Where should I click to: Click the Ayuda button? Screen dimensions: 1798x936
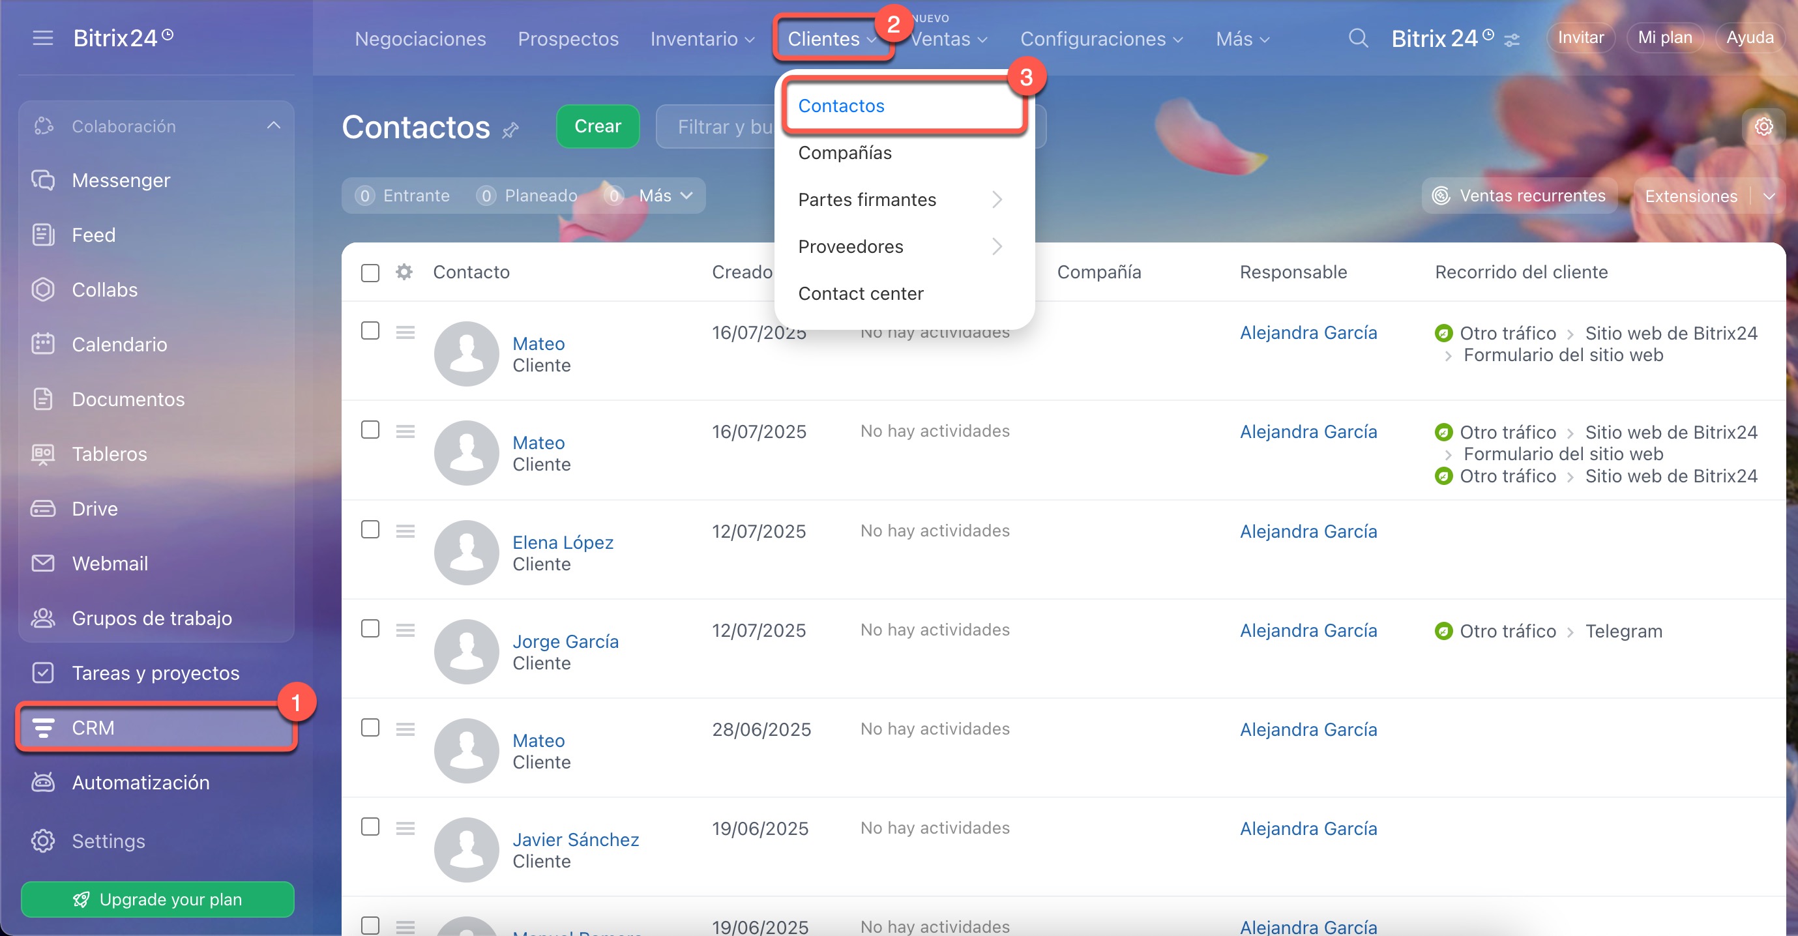point(1749,38)
